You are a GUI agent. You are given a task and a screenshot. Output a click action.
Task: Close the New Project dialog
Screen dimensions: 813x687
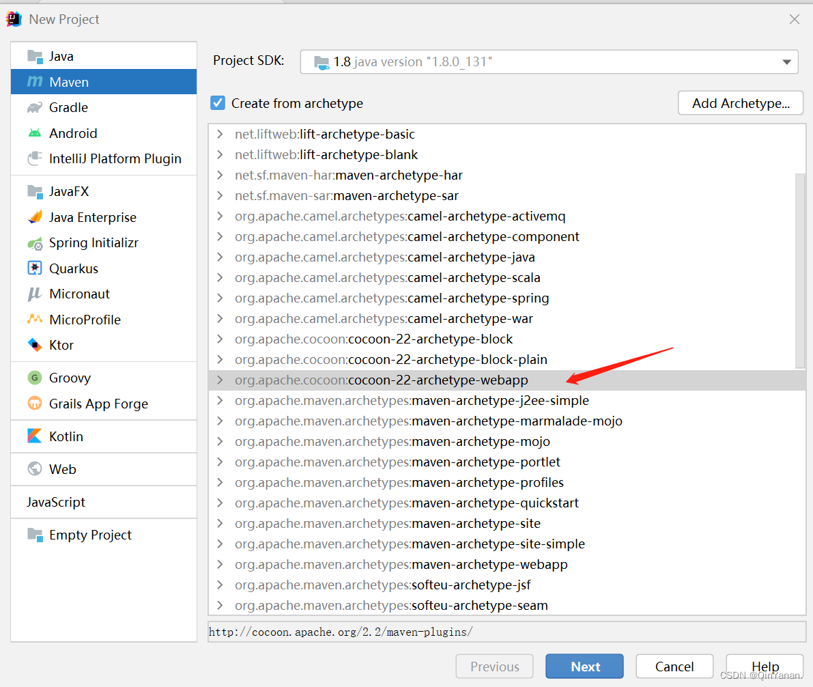point(794,20)
